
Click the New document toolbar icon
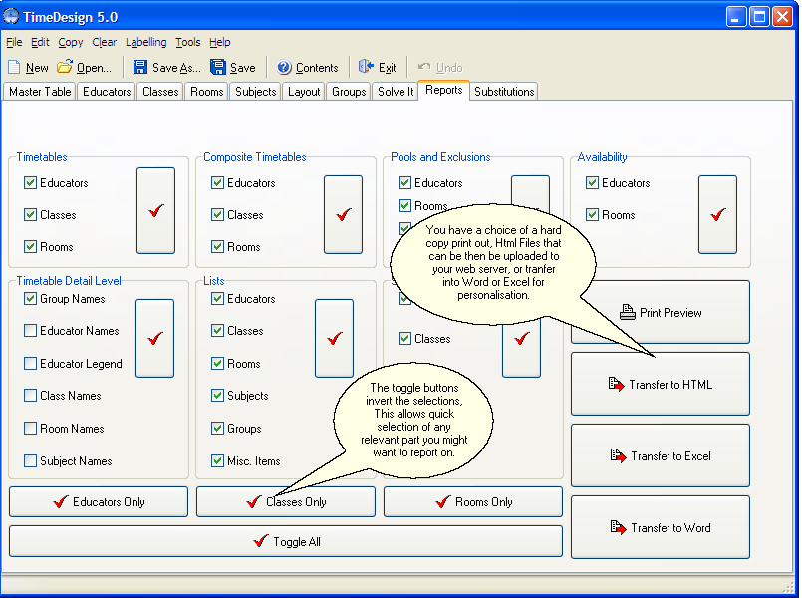click(x=14, y=67)
